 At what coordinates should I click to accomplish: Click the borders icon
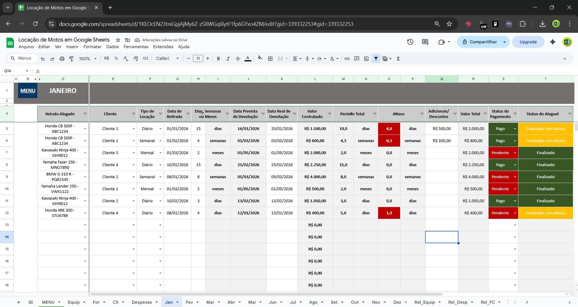pyautogui.click(x=270, y=59)
